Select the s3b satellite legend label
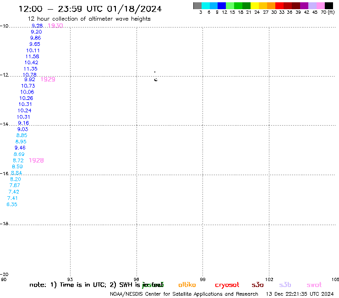The width and height of the screenshot is (339, 298). (285, 285)
